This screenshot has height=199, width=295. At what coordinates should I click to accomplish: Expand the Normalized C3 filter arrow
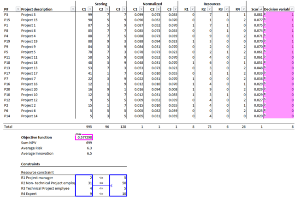pyautogui.click(x=175, y=9)
